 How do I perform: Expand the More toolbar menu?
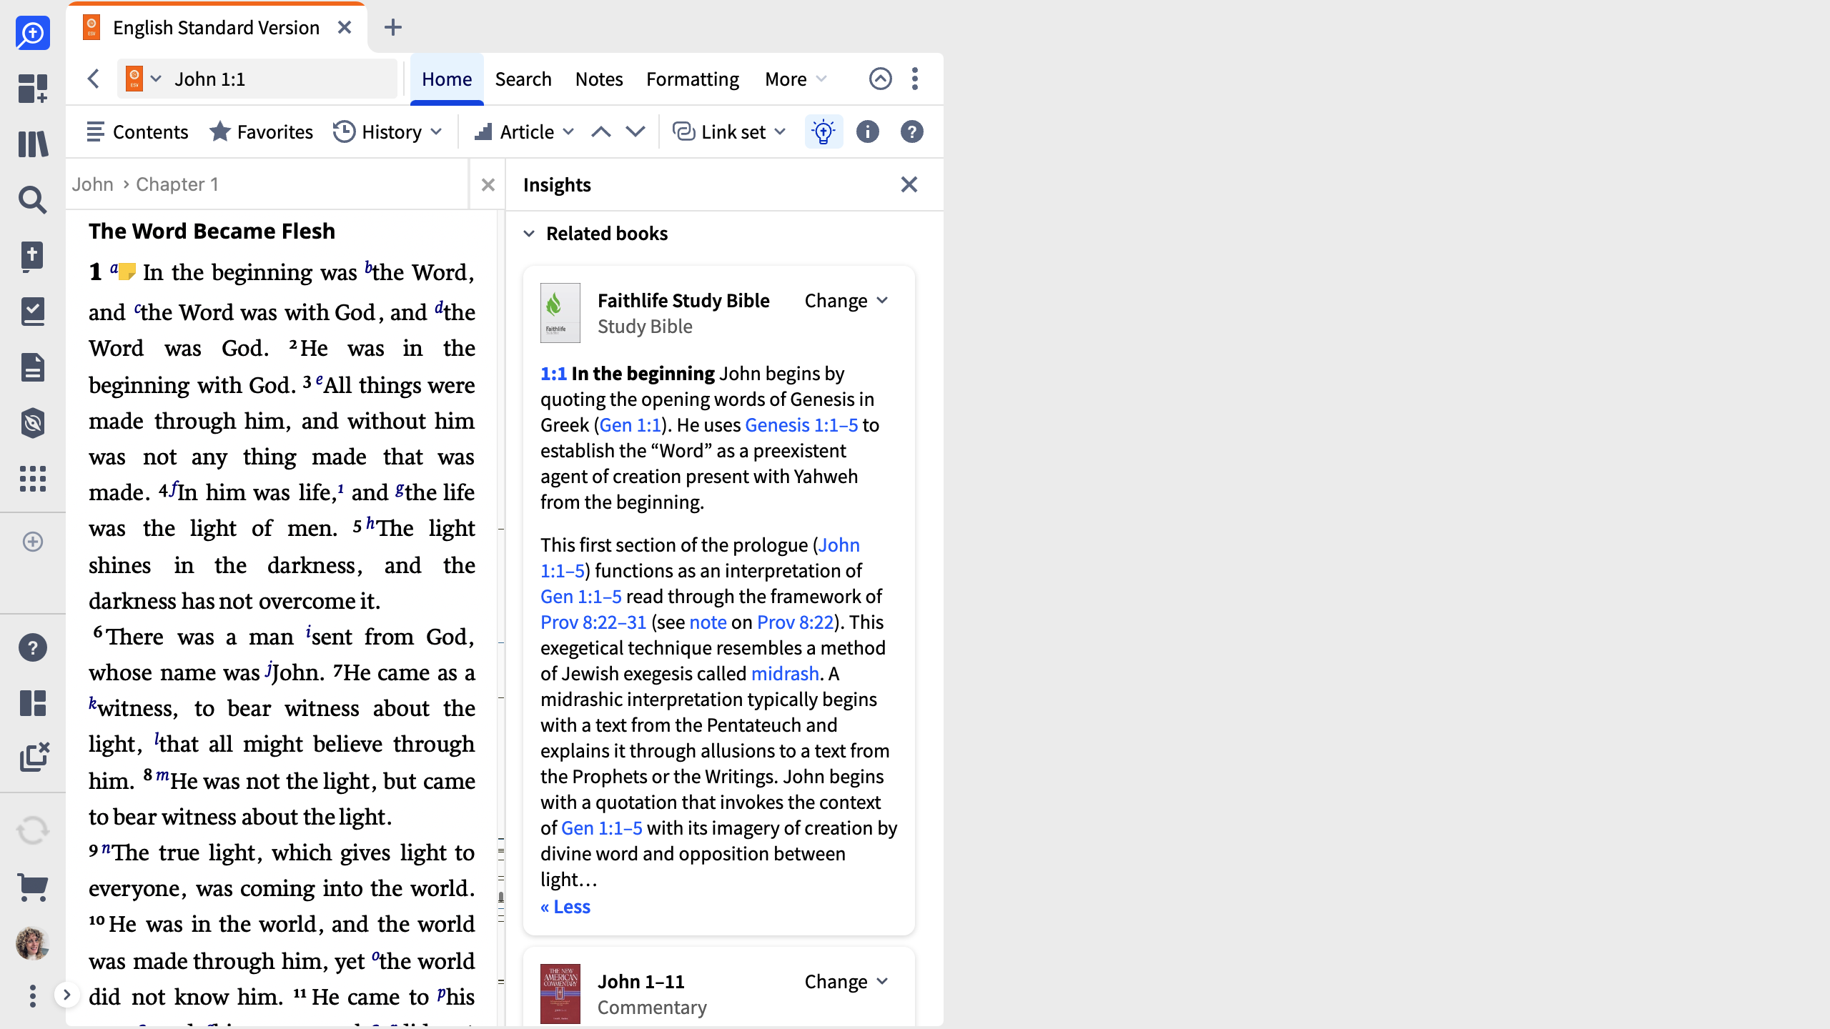(796, 79)
